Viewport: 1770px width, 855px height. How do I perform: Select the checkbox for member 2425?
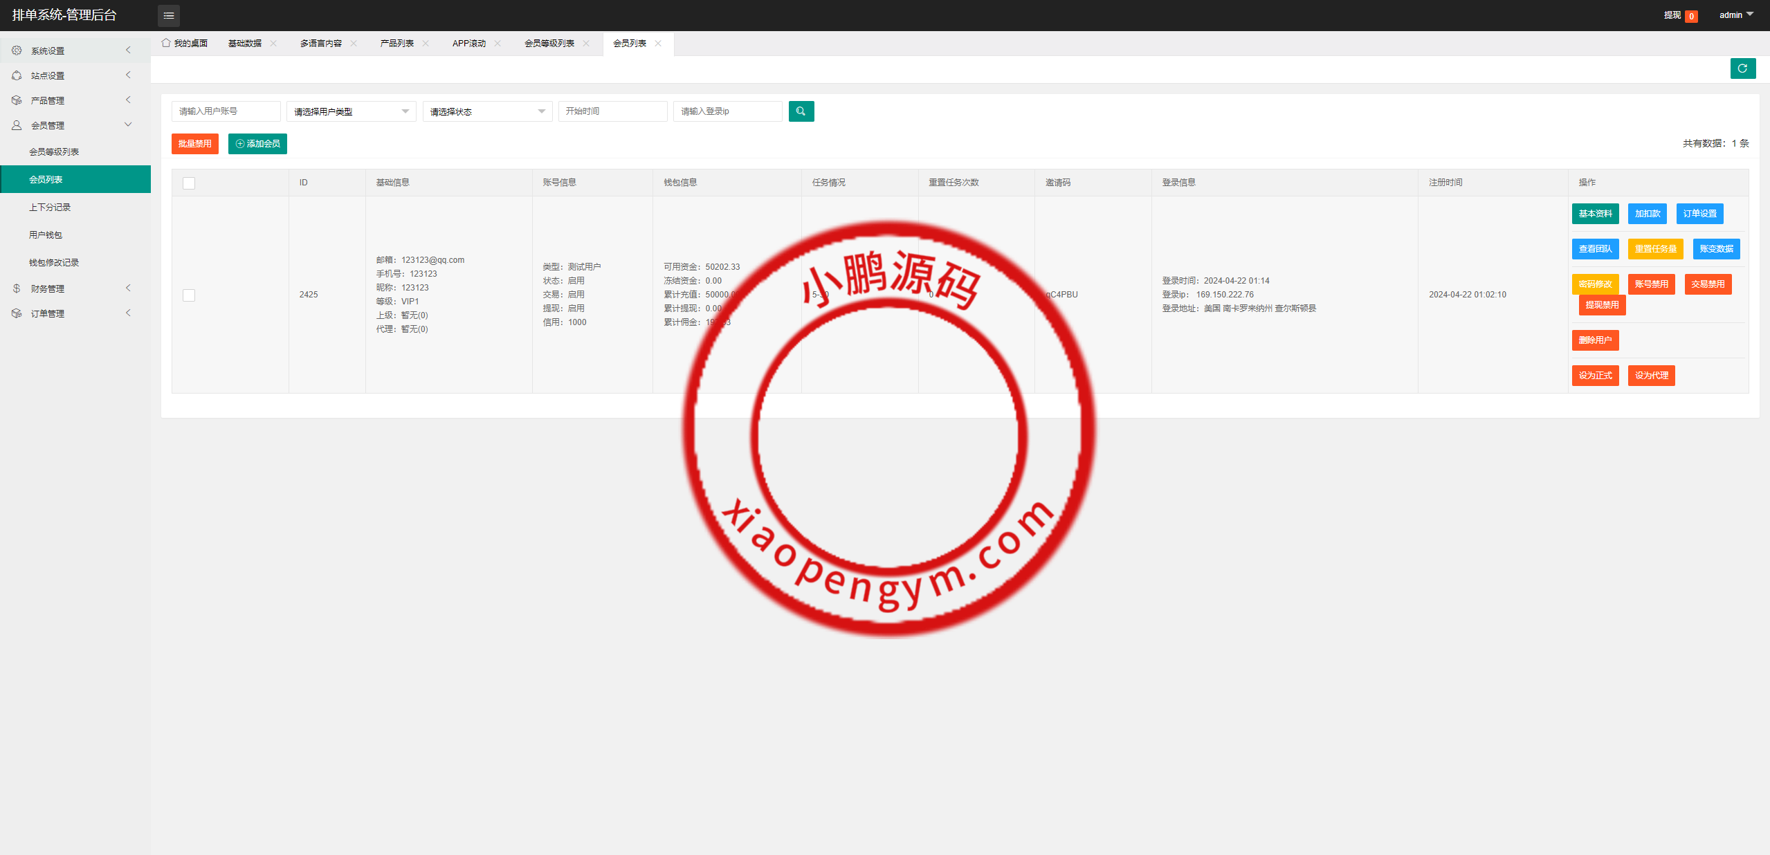coord(189,295)
